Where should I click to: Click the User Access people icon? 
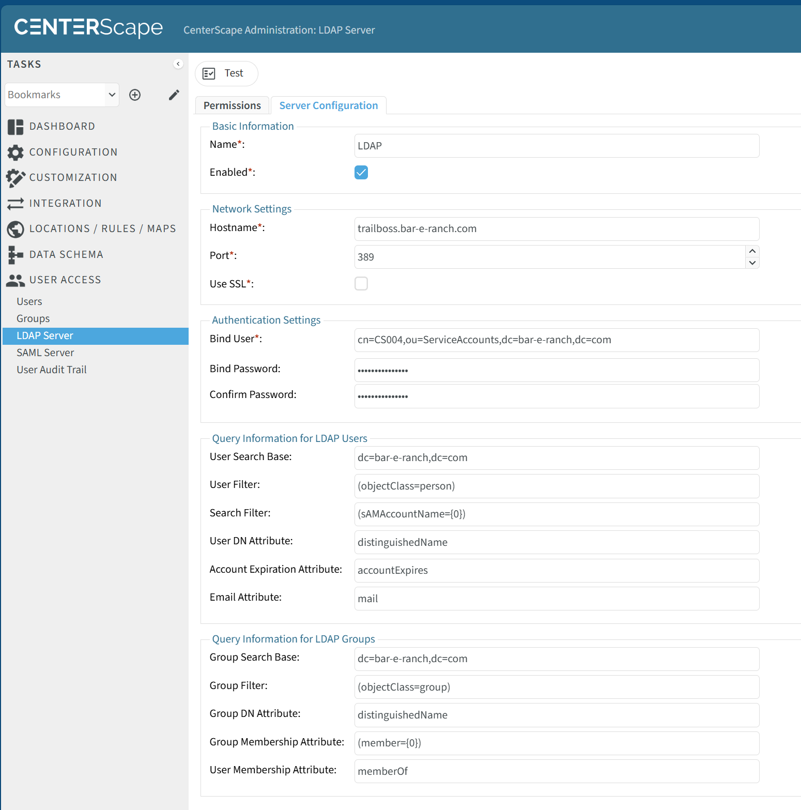point(16,280)
